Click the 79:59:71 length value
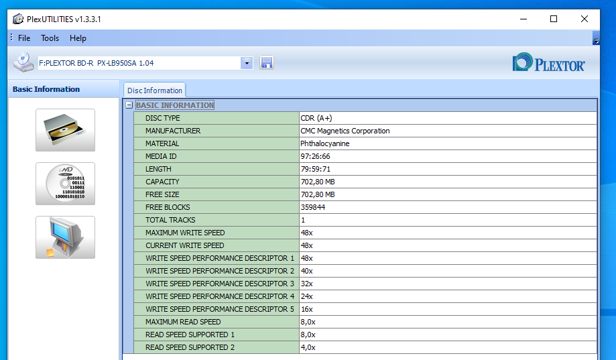The height and width of the screenshot is (360, 616). tap(448, 169)
